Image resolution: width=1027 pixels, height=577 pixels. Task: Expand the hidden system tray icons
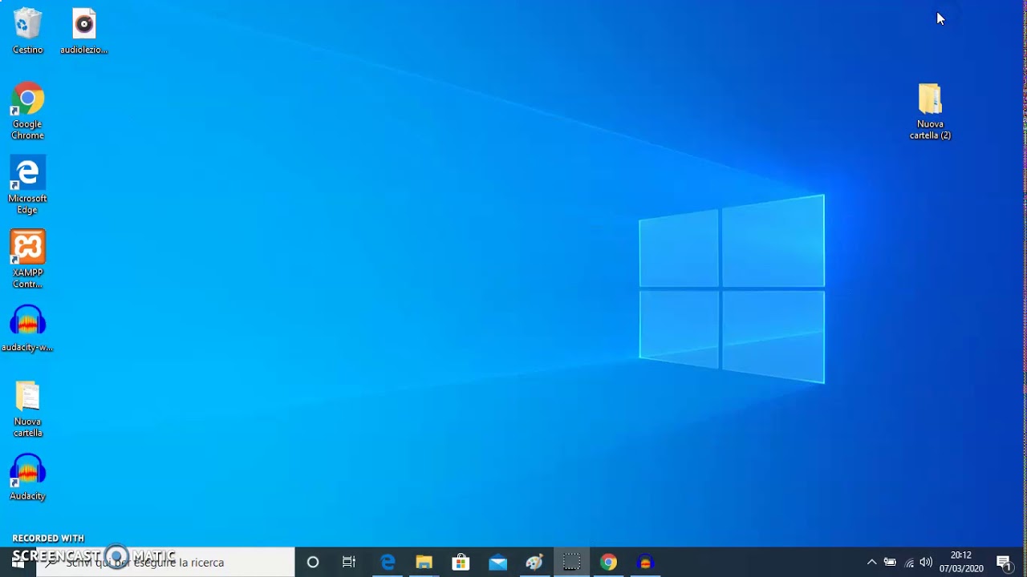coord(872,563)
